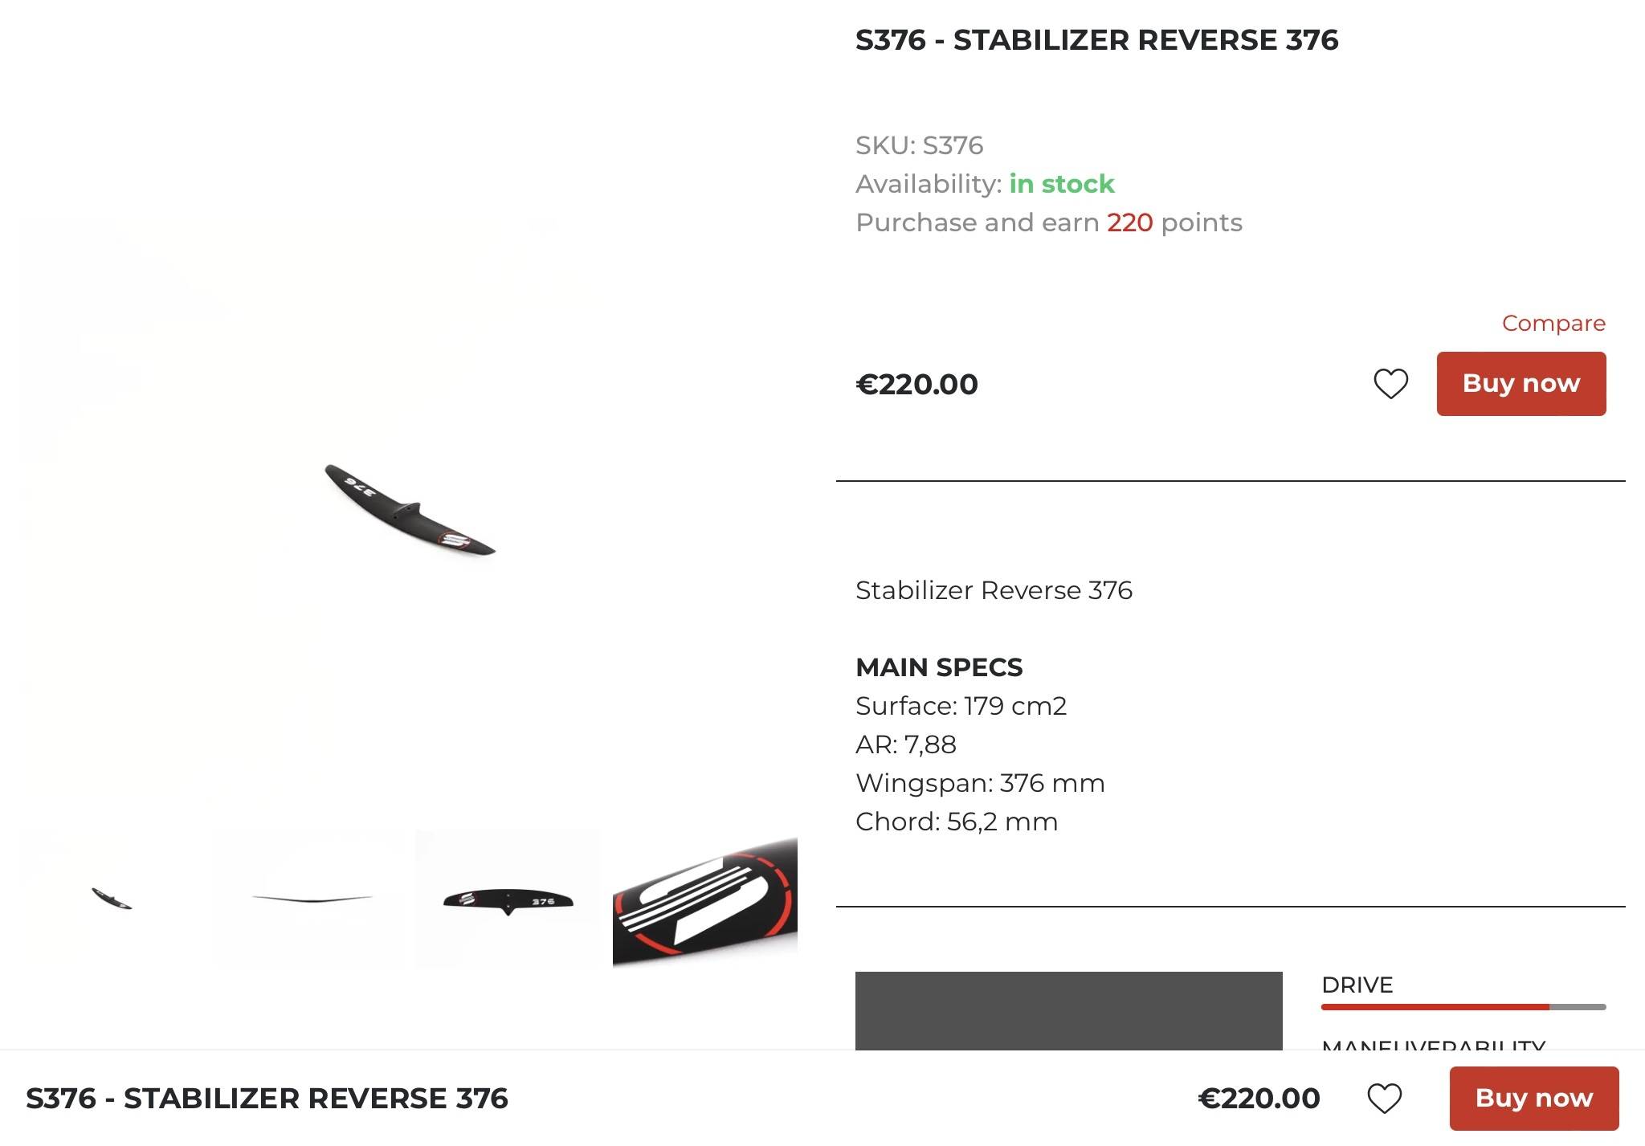Click the green in stock availability text

[1061, 184]
